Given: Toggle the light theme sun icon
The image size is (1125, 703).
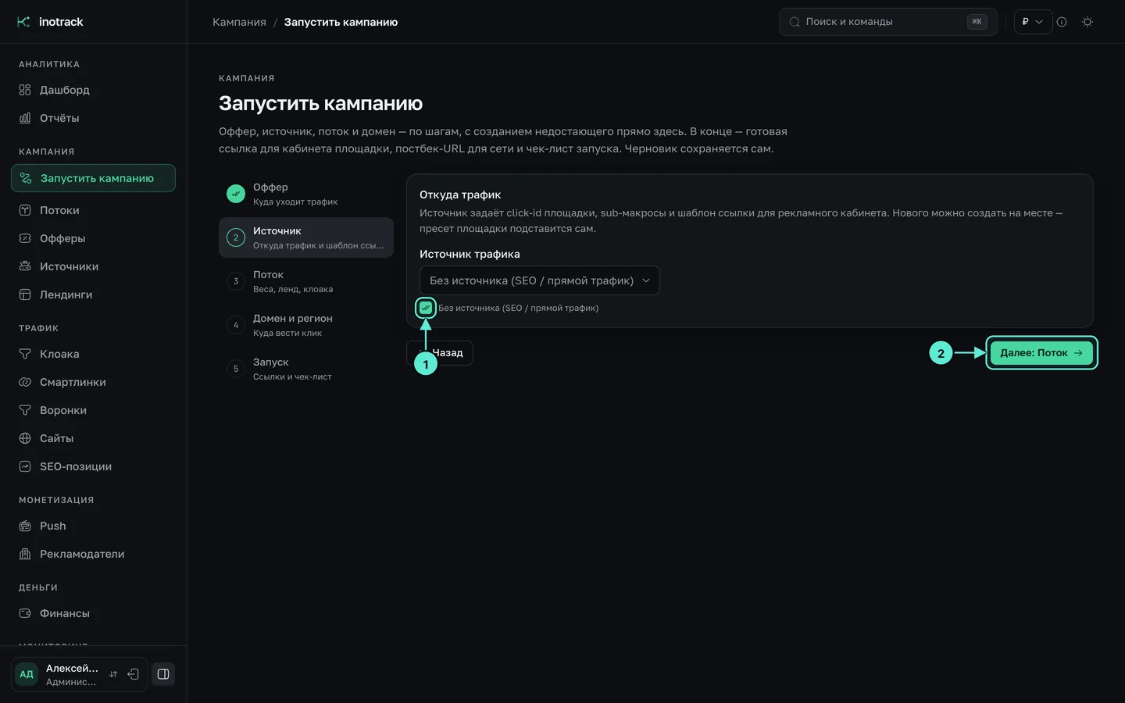Looking at the screenshot, I should tap(1087, 22).
